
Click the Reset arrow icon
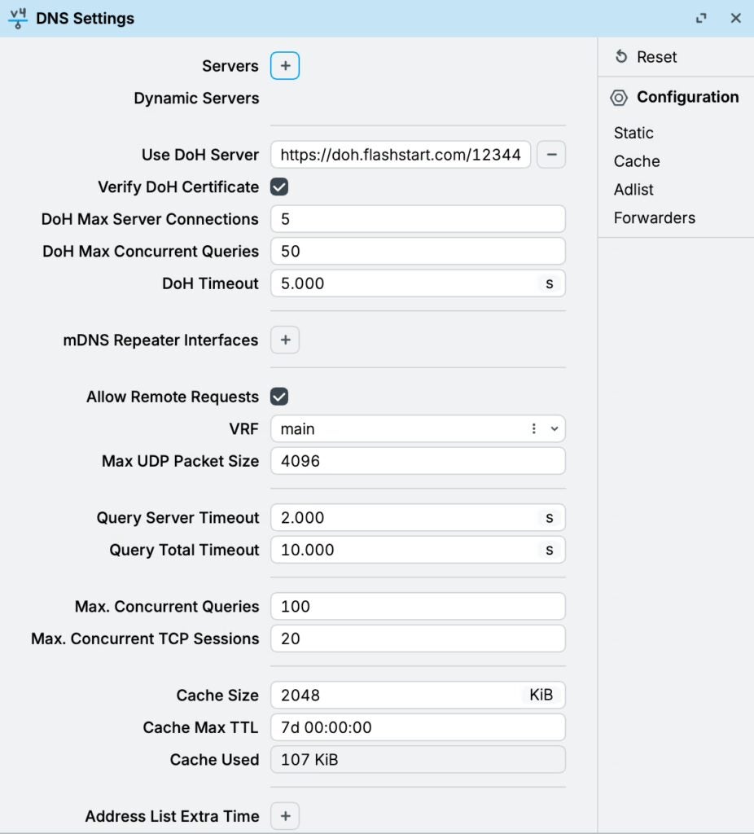621,56
